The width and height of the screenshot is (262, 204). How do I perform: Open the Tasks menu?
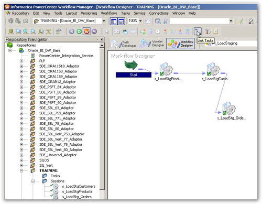(126, 13)
